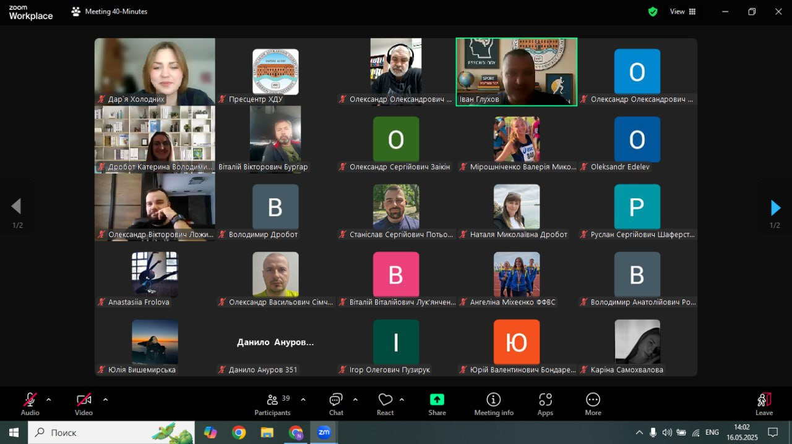
Task: Expand the Chat options chevron
Action: pos(355,400)
